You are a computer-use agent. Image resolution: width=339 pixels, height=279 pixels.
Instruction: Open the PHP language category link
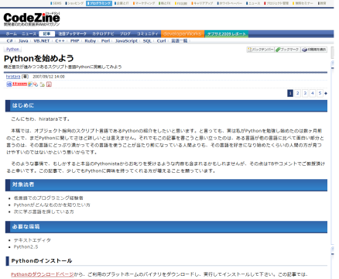pyautogui.click(x=75, y=41)
